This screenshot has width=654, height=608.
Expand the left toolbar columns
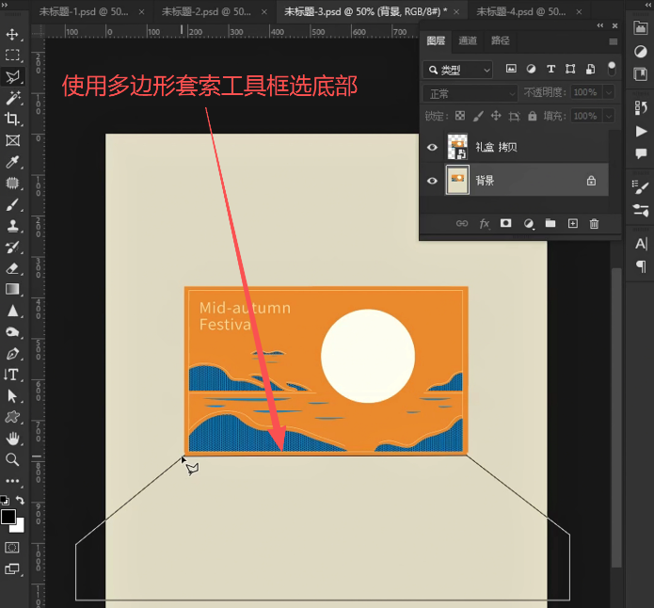coord(5,5)
